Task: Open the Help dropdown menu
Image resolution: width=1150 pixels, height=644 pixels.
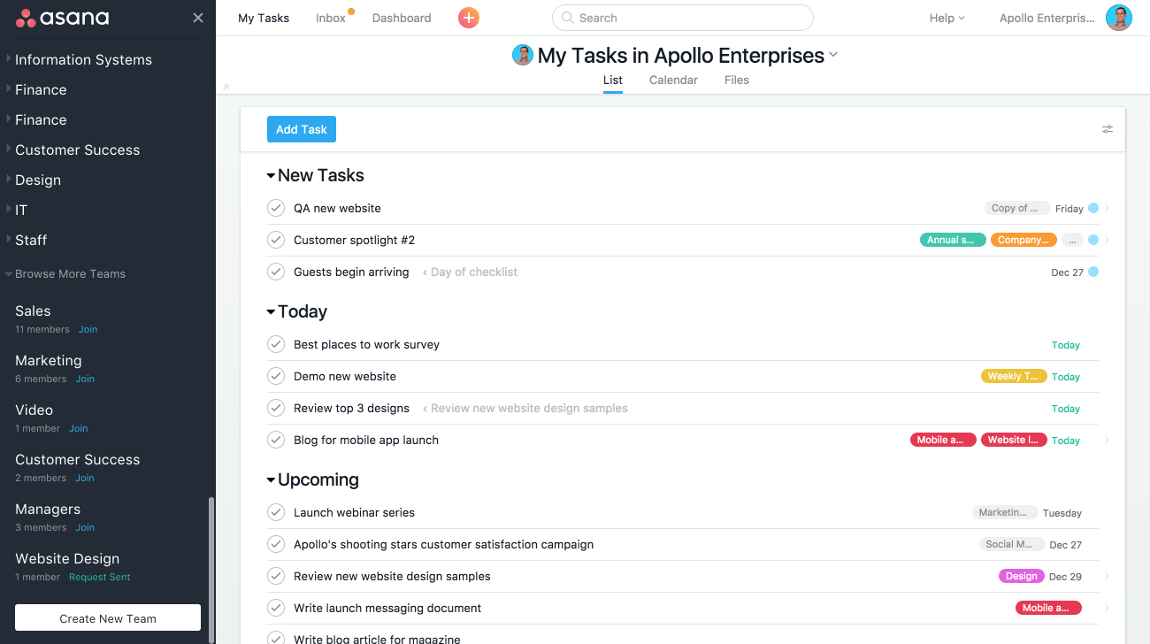Action: [947, 18]
